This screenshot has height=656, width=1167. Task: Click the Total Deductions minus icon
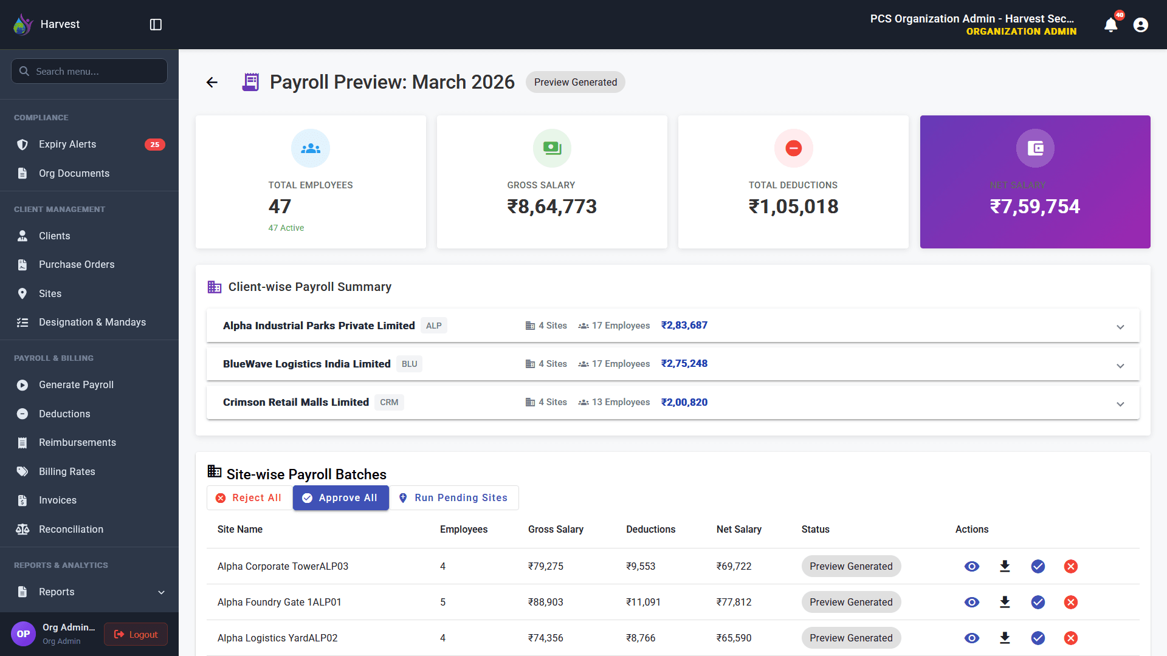click(793, 148)
